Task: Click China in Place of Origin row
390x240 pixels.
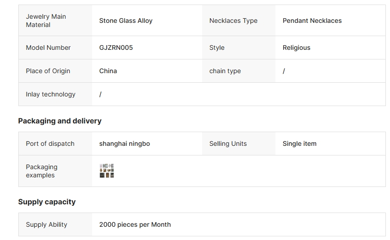Action: click(108, 71)
